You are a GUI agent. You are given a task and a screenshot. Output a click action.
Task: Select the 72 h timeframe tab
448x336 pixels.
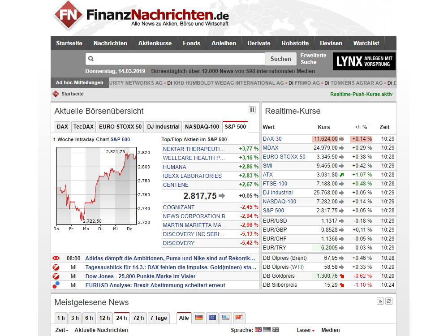tap(138, 318)
